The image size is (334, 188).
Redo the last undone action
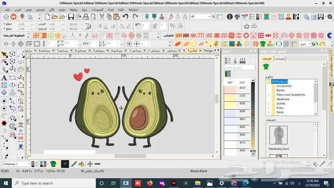(x=135, y=17)
